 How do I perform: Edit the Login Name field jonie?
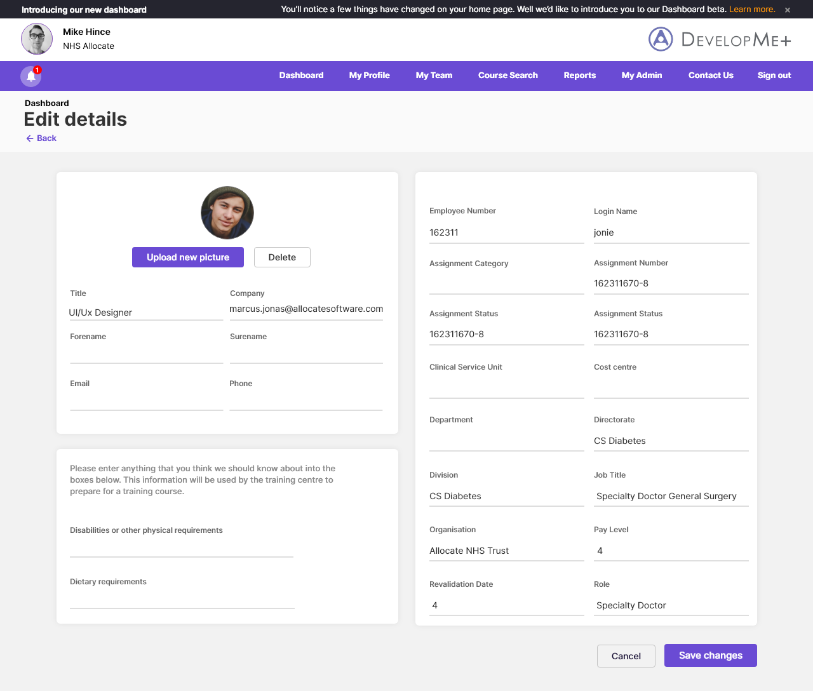pyautogui.click(x=671, y=233)
